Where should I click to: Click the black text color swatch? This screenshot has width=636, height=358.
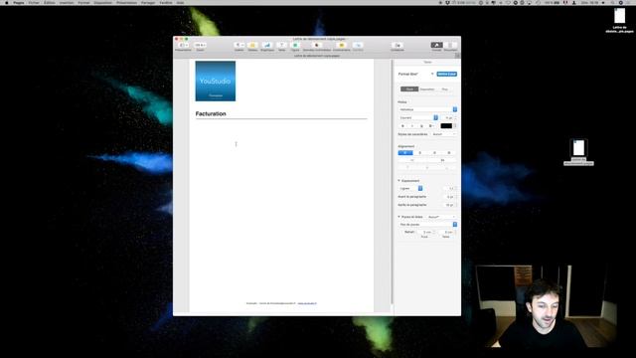pos(446,126)
